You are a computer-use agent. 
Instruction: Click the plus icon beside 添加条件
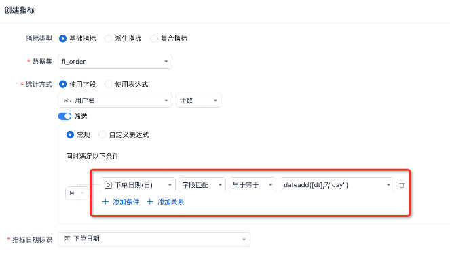click(105, 202)
